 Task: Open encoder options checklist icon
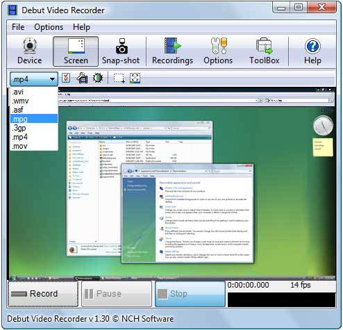pos(66,78)
